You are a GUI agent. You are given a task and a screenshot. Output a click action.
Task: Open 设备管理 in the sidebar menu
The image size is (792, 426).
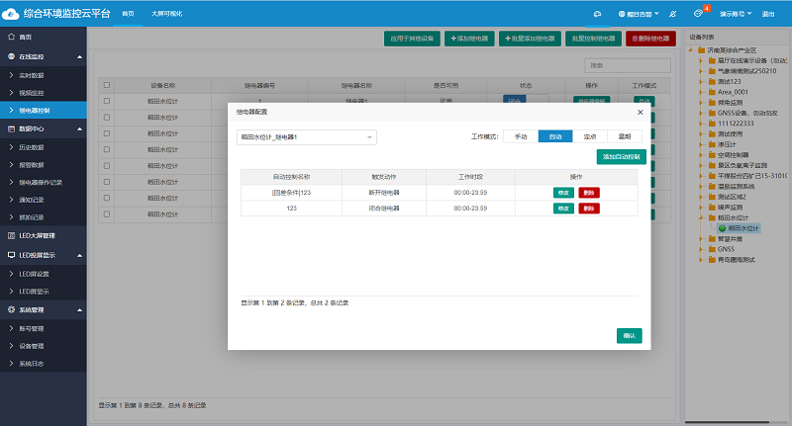tap(32, 346)
